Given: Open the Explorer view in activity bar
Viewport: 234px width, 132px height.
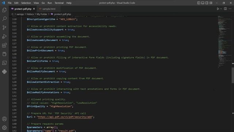Looking at the screenshot, I should 4,10.
